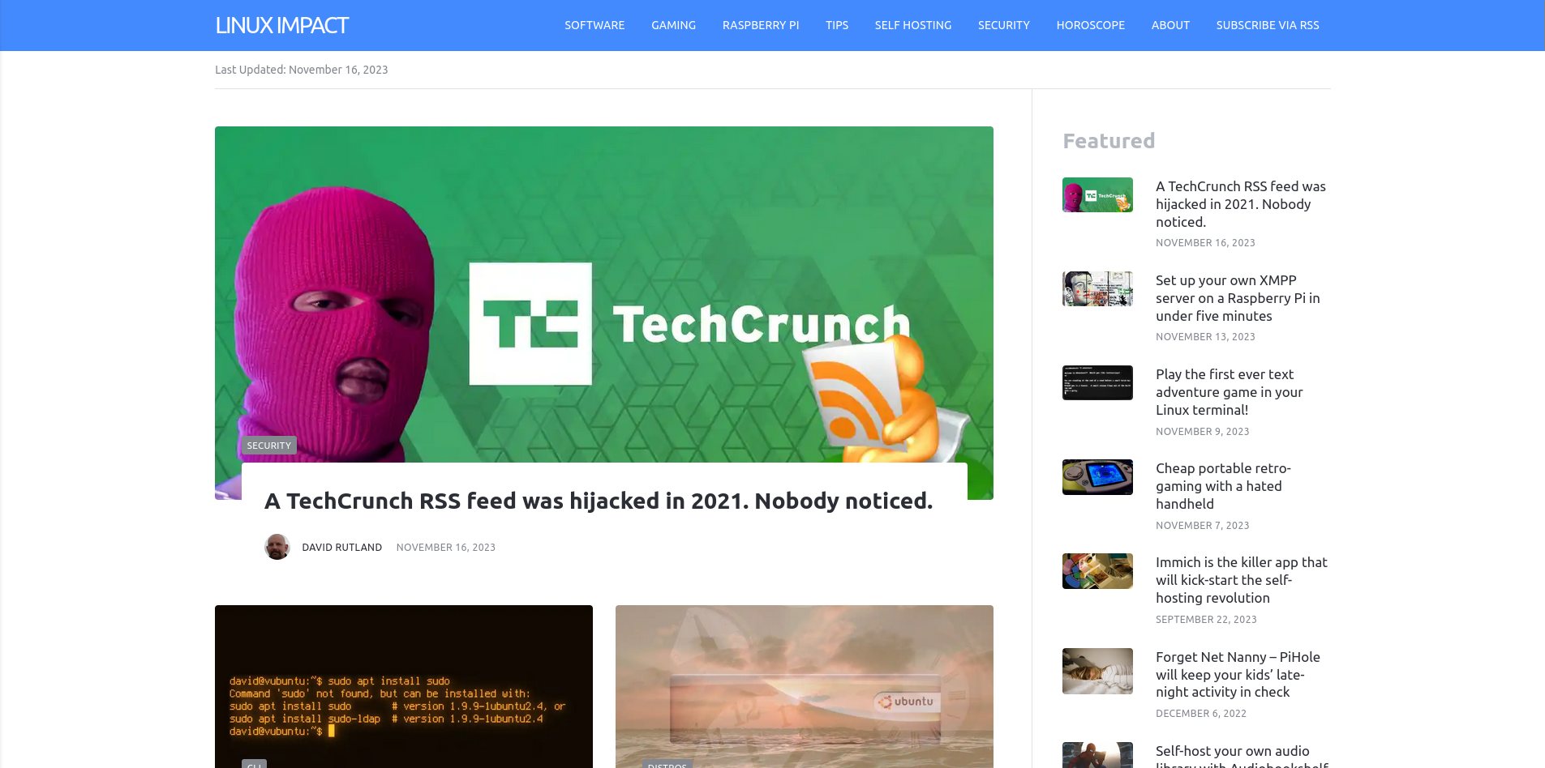This screenshot has height=768, width=1545.
Task: Go to the Software menu section
Action: point(594,25)
